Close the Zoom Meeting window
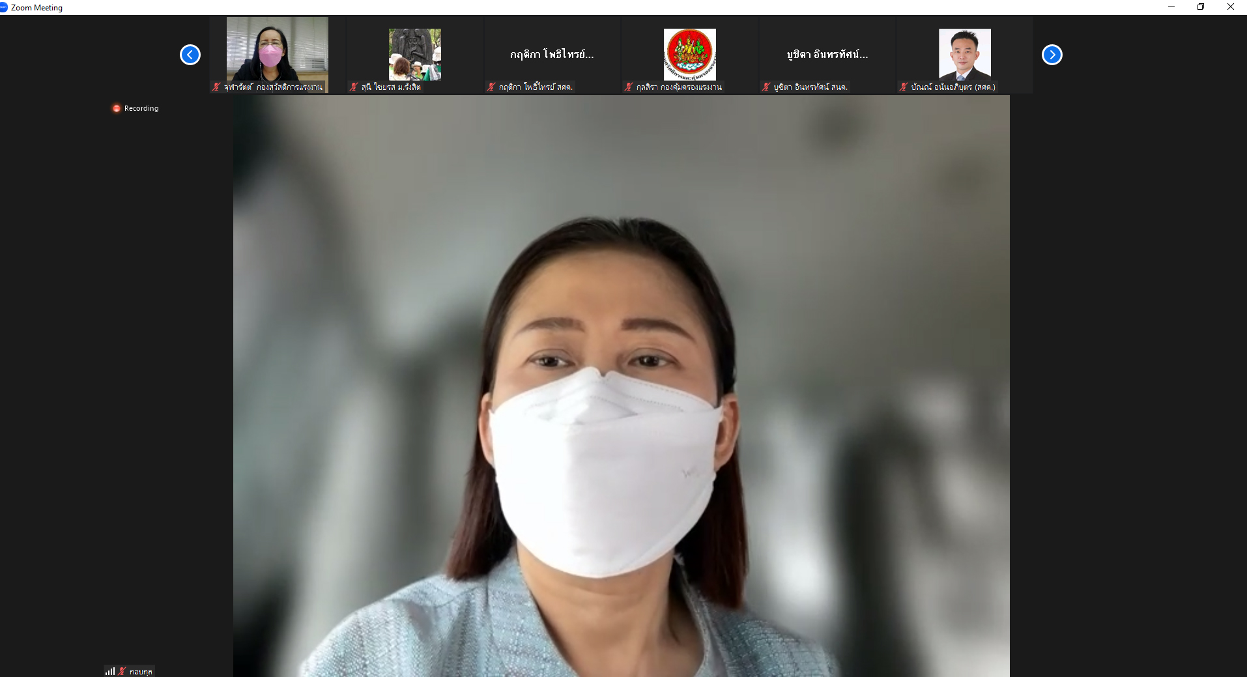This screenshot has width=1247, height=677. tap(1231, 7)
